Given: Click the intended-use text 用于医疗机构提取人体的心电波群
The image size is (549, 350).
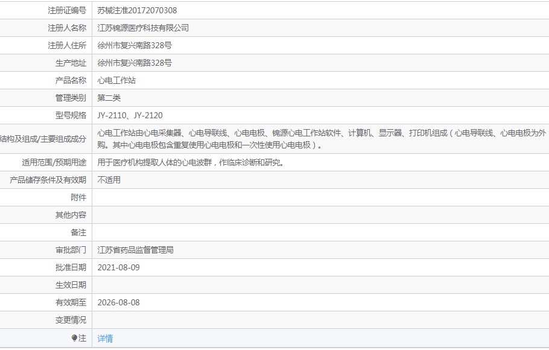Looking at the screenshot, I should [191, 162].
